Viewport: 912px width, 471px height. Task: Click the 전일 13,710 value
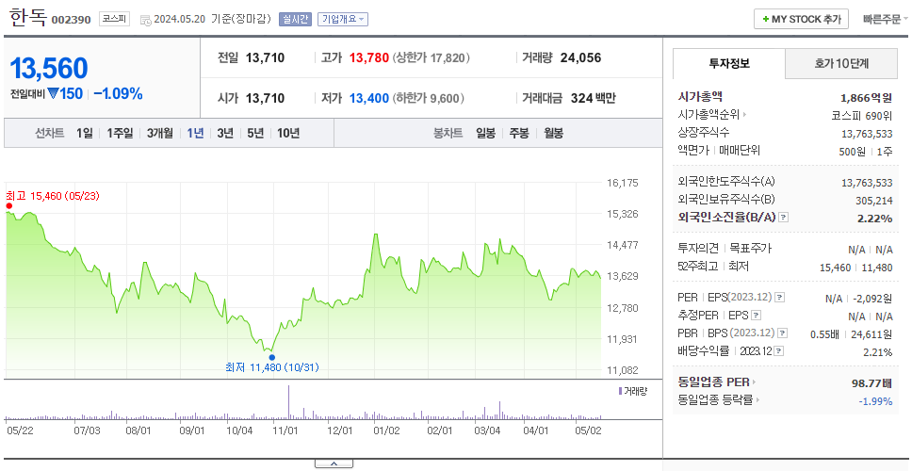click(266, 58)
